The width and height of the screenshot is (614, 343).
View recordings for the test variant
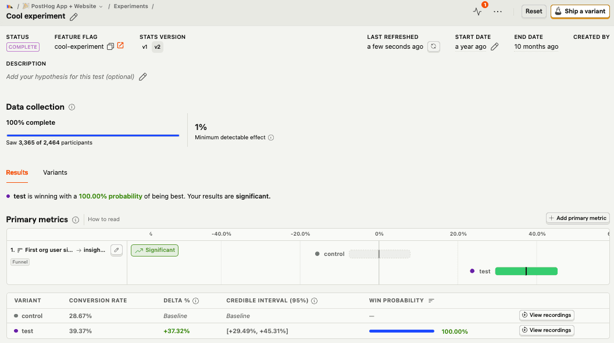547,330
